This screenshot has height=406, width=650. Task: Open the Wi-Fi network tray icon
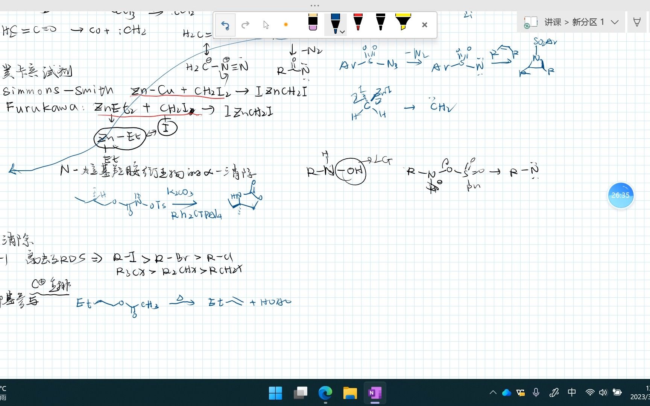[x=590, y=393]
